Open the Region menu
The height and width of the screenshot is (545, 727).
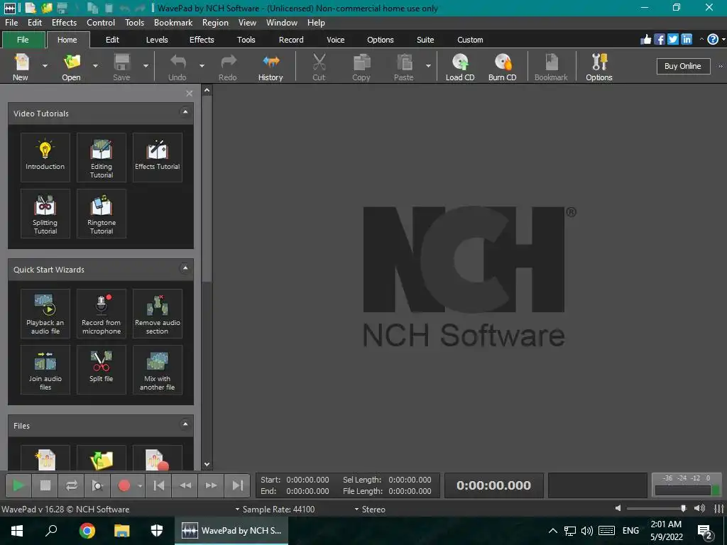(x=215, y=22)
